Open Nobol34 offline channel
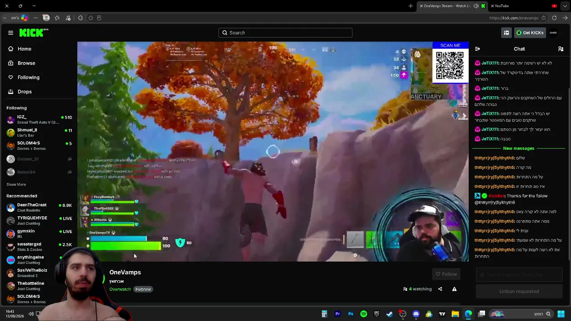571x321 pixels. coord(39,172)
